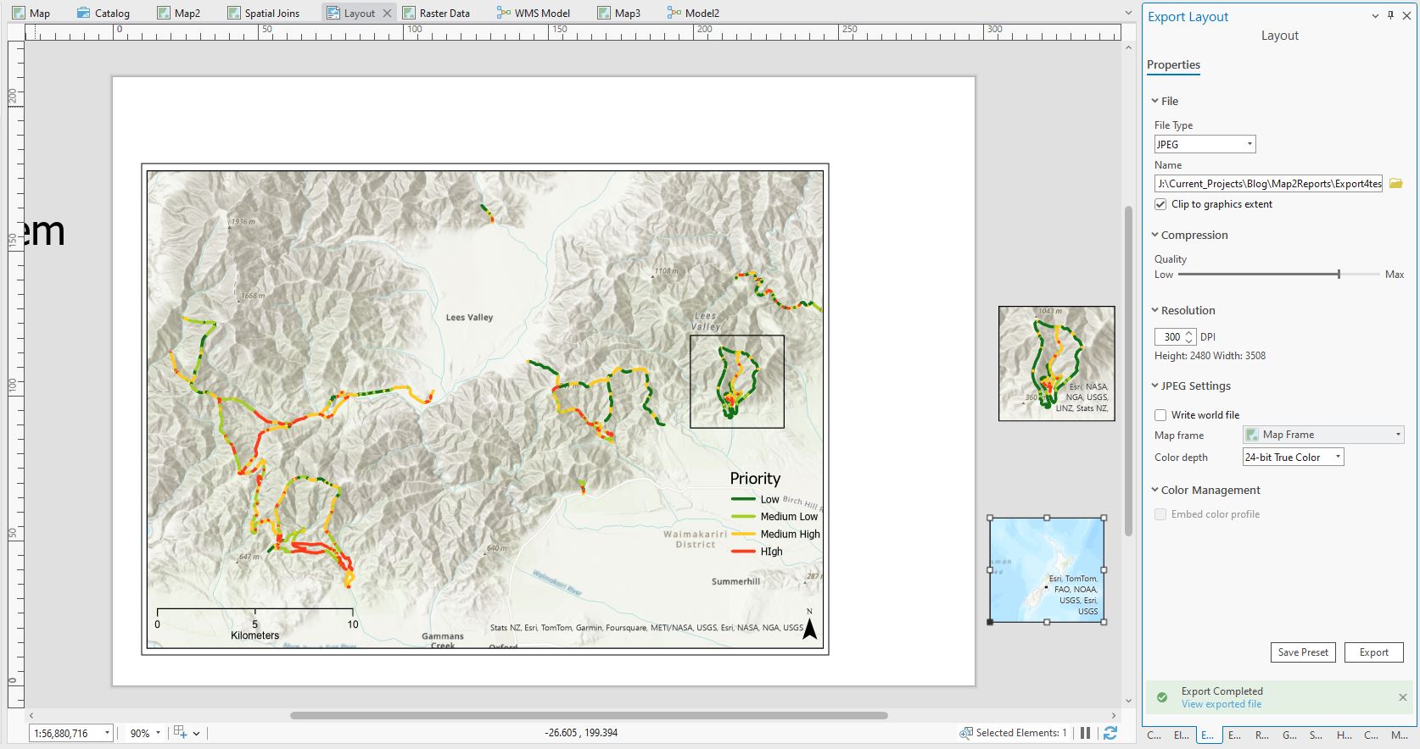Uncheck Clip to graphics extent

(x=1160, y=204)
